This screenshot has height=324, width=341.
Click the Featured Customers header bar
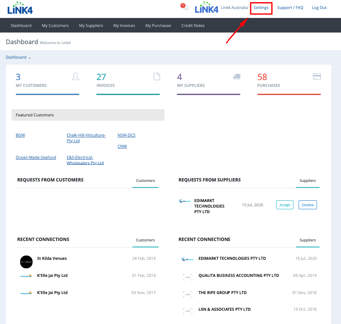[88, 115]
